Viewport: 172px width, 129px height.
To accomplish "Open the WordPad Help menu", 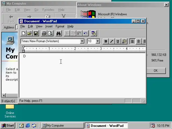I will [70, 26].
